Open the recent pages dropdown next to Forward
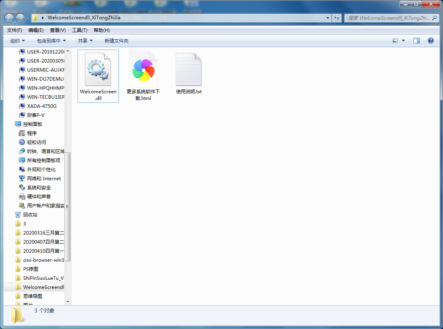The width and height of the screenshot is (443, 329). pyautogui.click(x=28, y=18)
